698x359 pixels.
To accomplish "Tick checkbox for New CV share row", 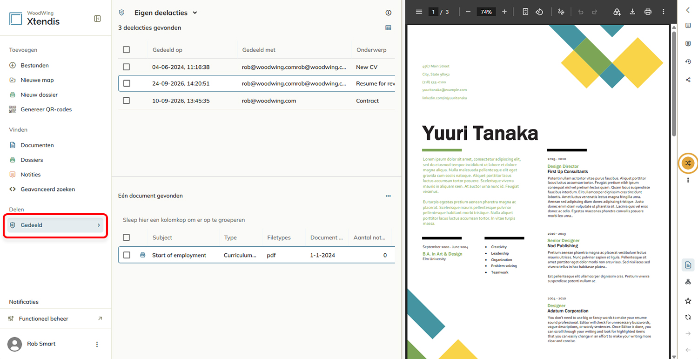I will (x=127, y=67).
